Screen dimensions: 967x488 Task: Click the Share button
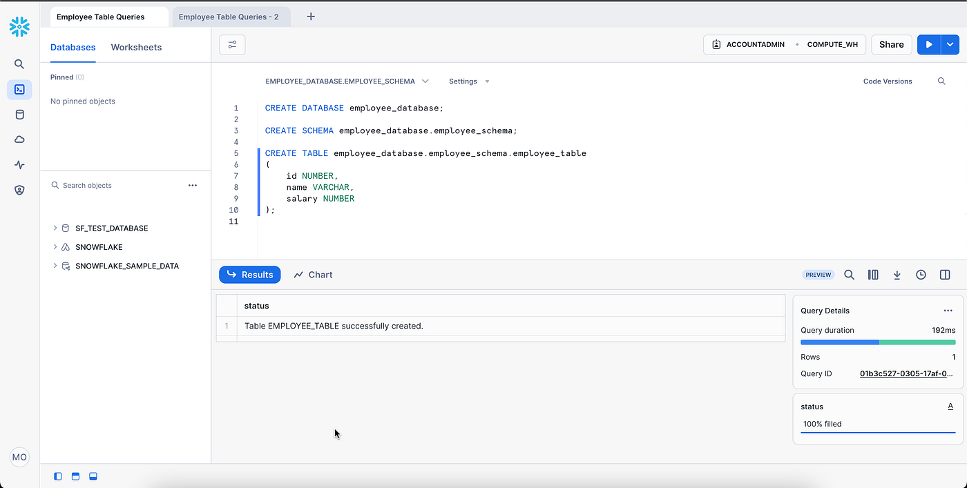pyautogui.click(x=892, y=44)
